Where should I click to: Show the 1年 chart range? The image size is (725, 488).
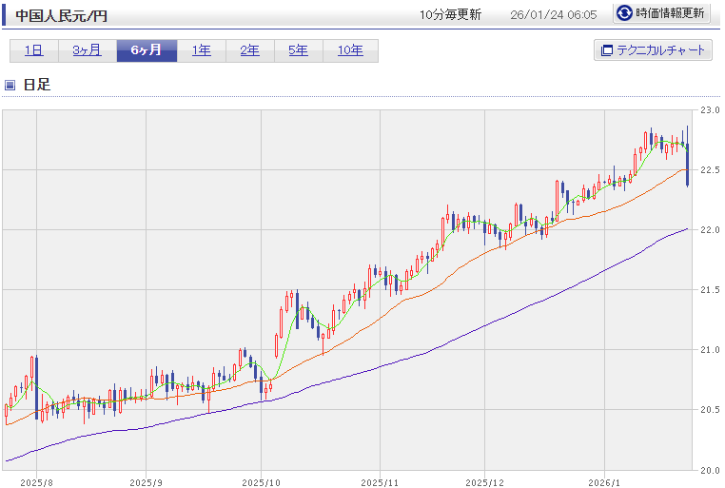202,50
